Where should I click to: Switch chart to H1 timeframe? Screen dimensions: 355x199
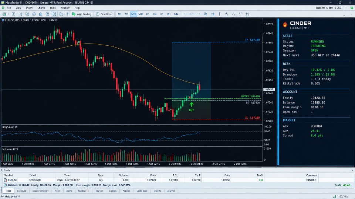click(x=148, y=14)
